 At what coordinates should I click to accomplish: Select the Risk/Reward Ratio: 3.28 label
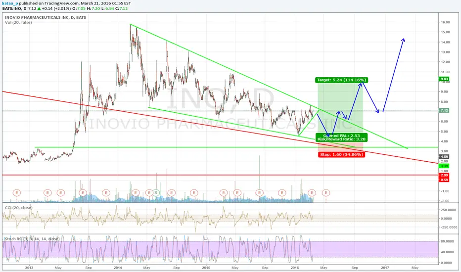pos(341,139)
